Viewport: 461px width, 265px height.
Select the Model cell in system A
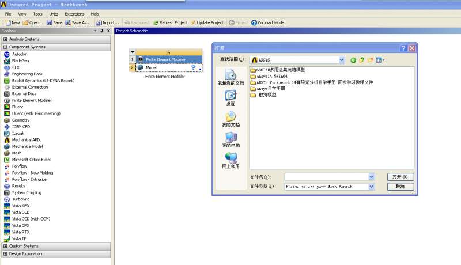coord(169,67)
